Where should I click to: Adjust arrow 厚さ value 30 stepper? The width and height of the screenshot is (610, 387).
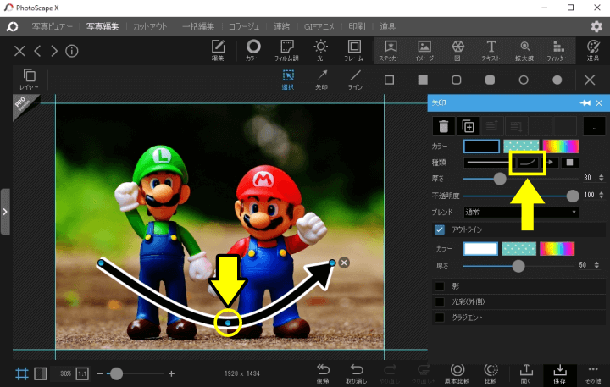point(602,178)
